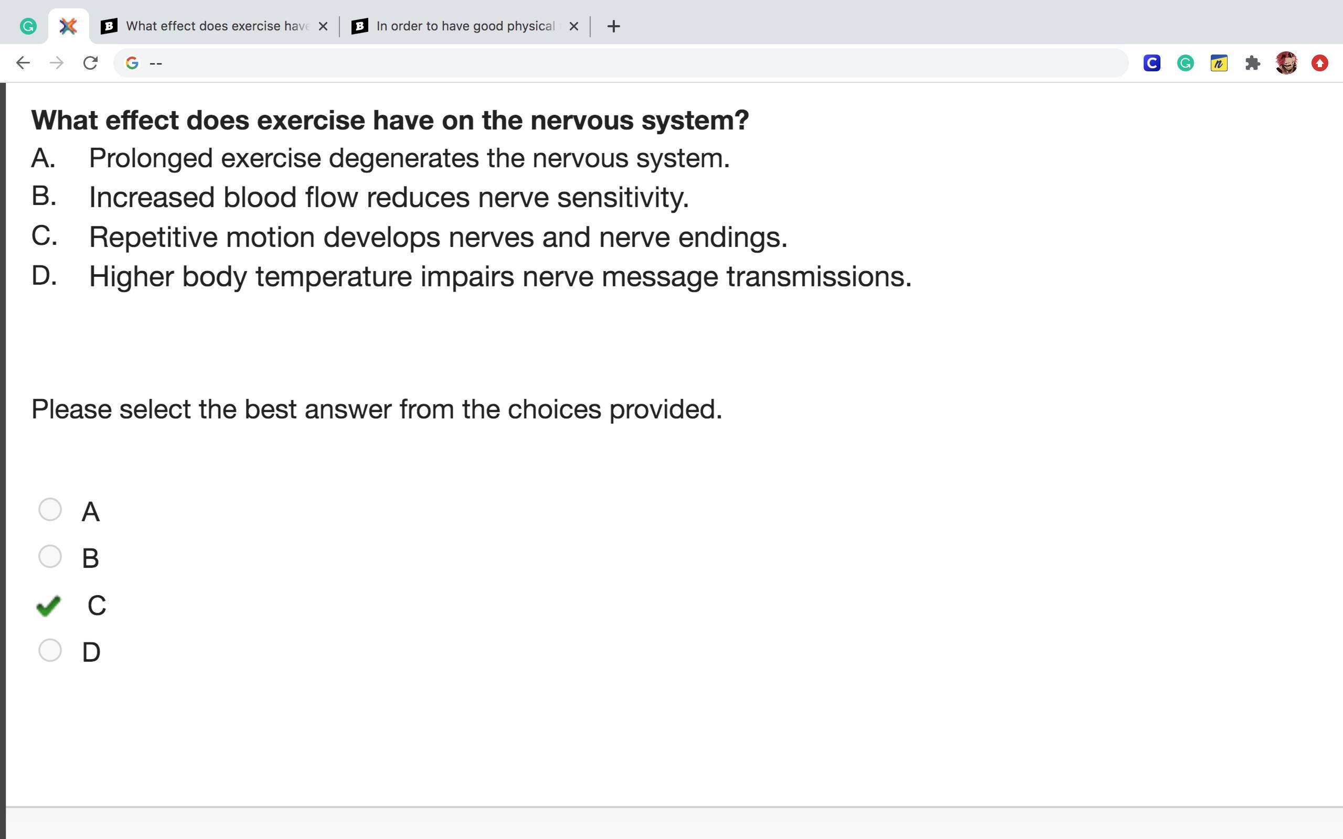This screenshot has height=839, width=1343.
Task: Open a new browser tab
Action: point(613,26)
